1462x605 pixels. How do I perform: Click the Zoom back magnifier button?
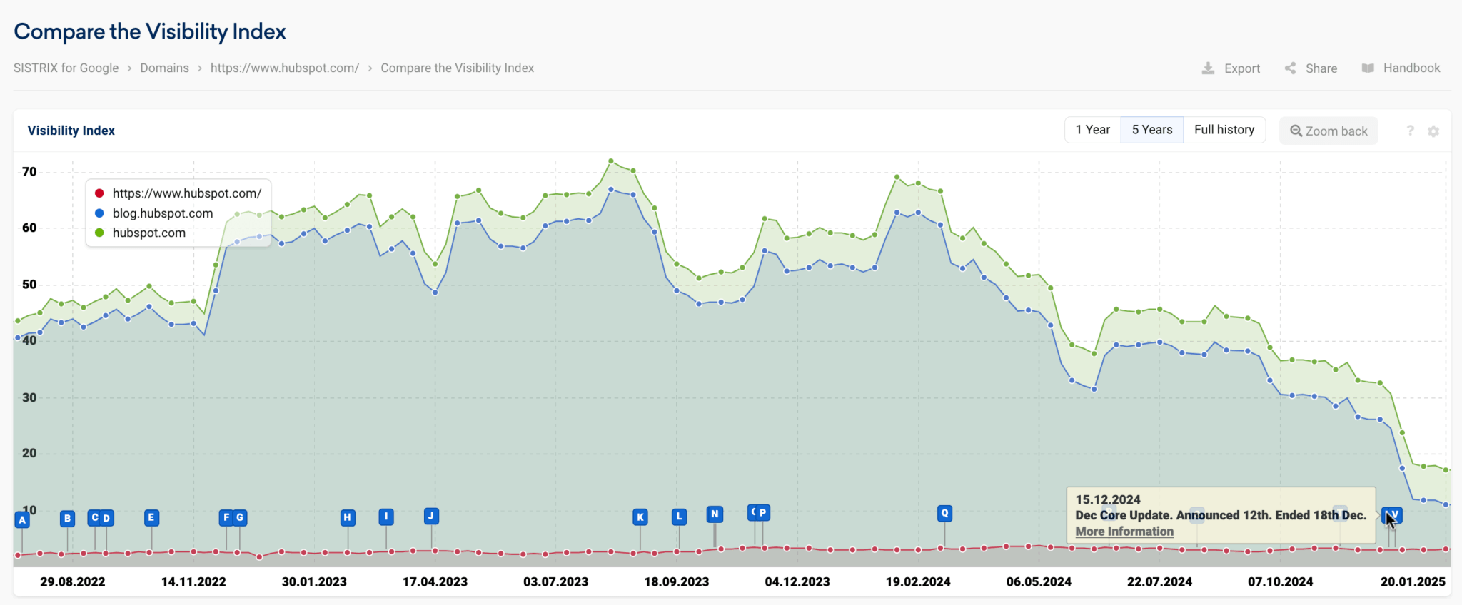point(1329,131)
